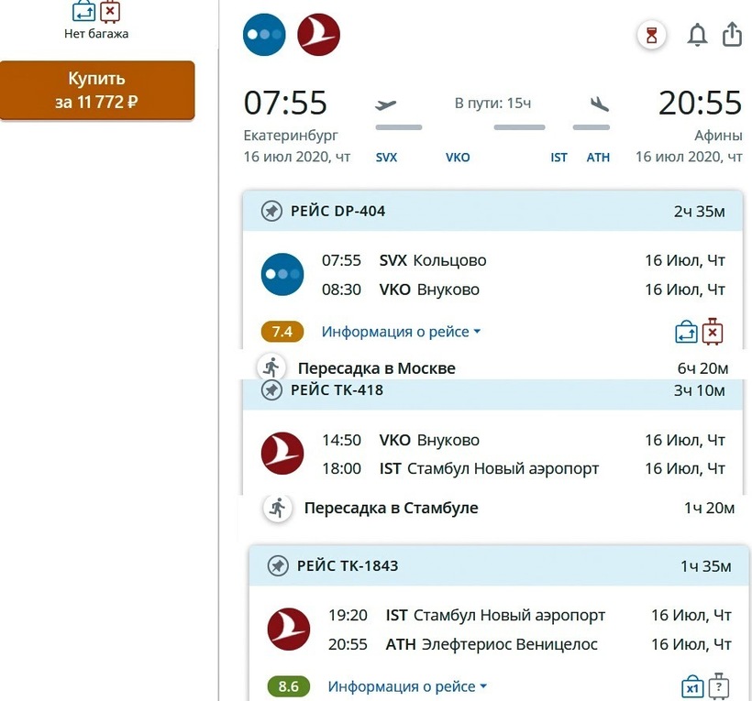The height and width of the screenshot is (701, 752).
Task: Click the IST airport code in route summary
Action: (558, 158)
